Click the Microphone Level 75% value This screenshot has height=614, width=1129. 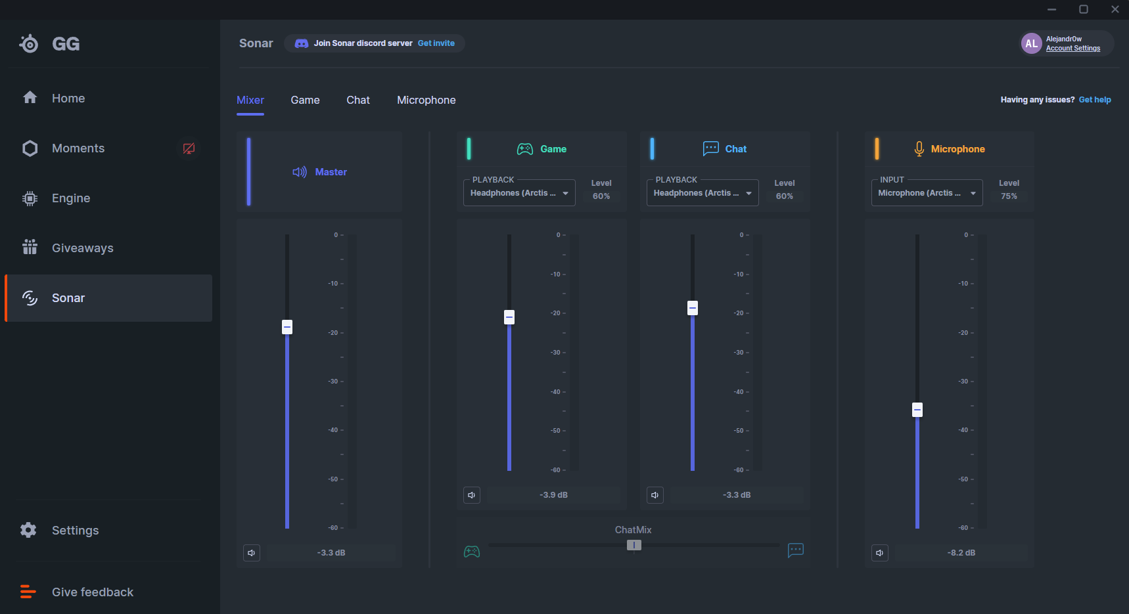click(x=1009, y=196)
